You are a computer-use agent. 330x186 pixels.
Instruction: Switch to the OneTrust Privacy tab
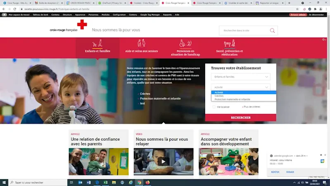[112, 3]
